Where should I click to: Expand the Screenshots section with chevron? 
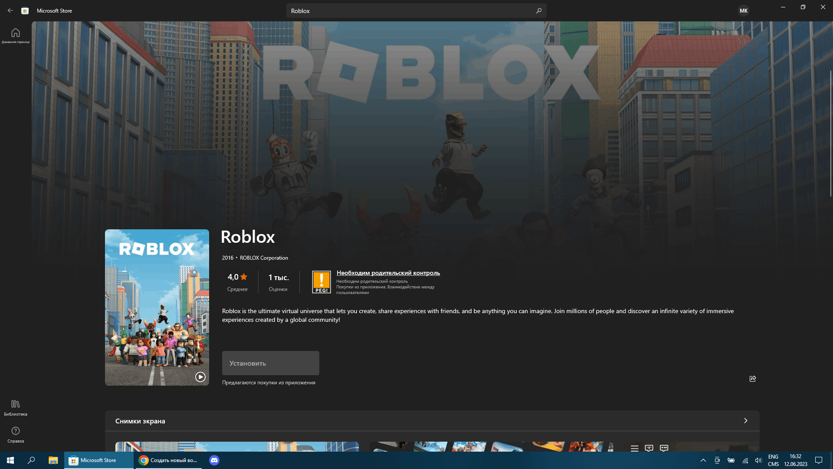[746, 421]
